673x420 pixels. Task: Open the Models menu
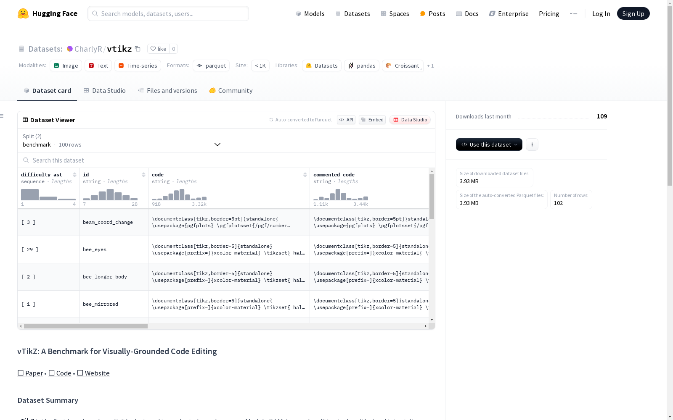(x=310, y=13)
